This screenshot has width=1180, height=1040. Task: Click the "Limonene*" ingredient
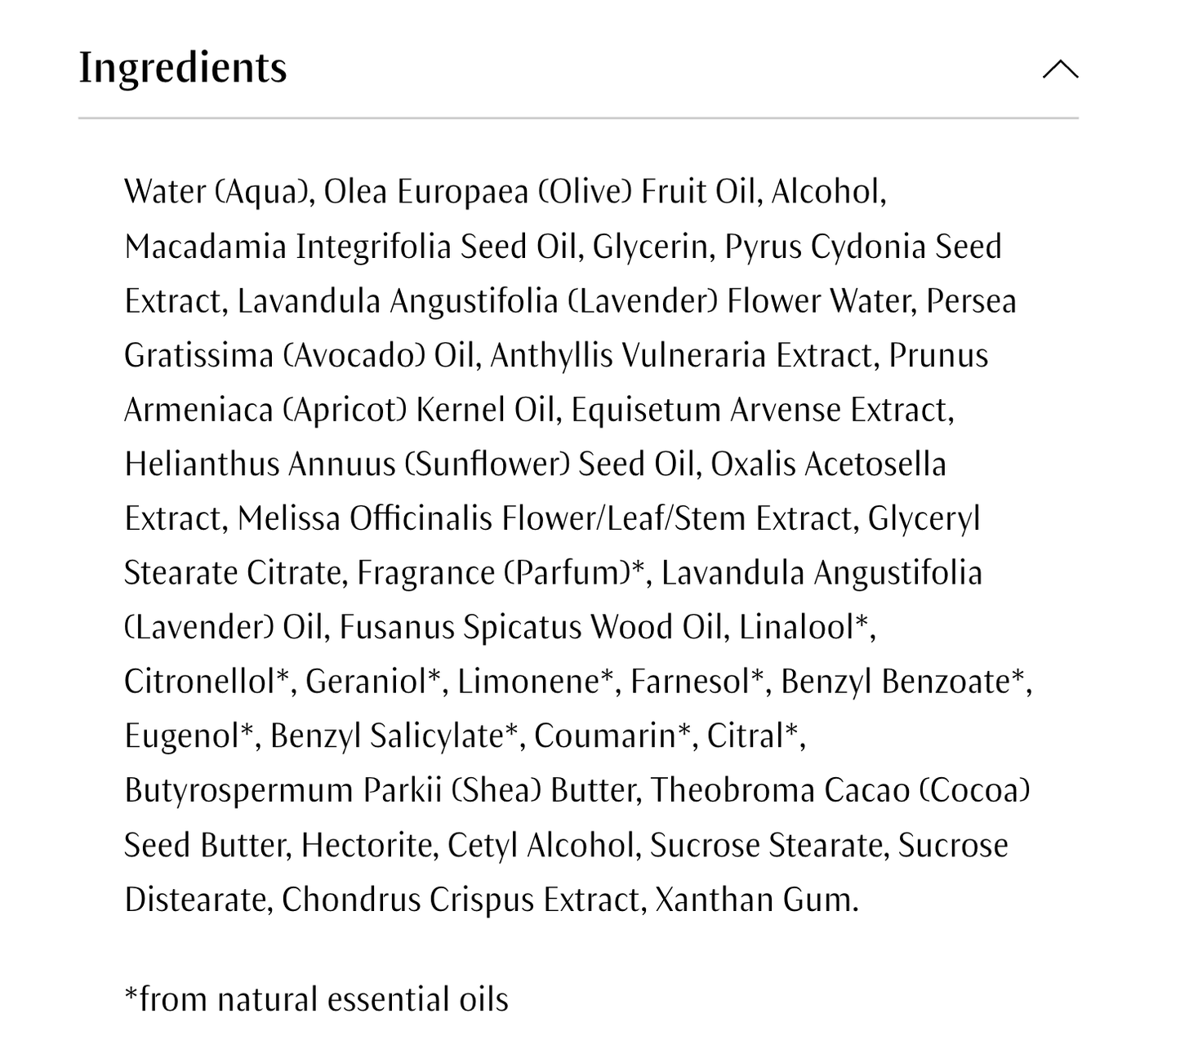click(535, 682)
